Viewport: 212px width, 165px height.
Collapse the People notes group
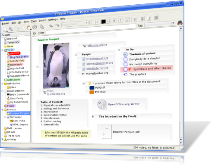click(76, 55)
